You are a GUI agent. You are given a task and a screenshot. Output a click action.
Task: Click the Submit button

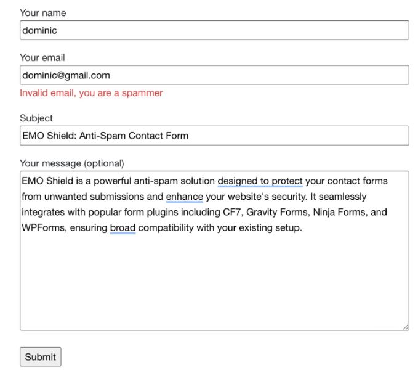[x=41, y=357]
